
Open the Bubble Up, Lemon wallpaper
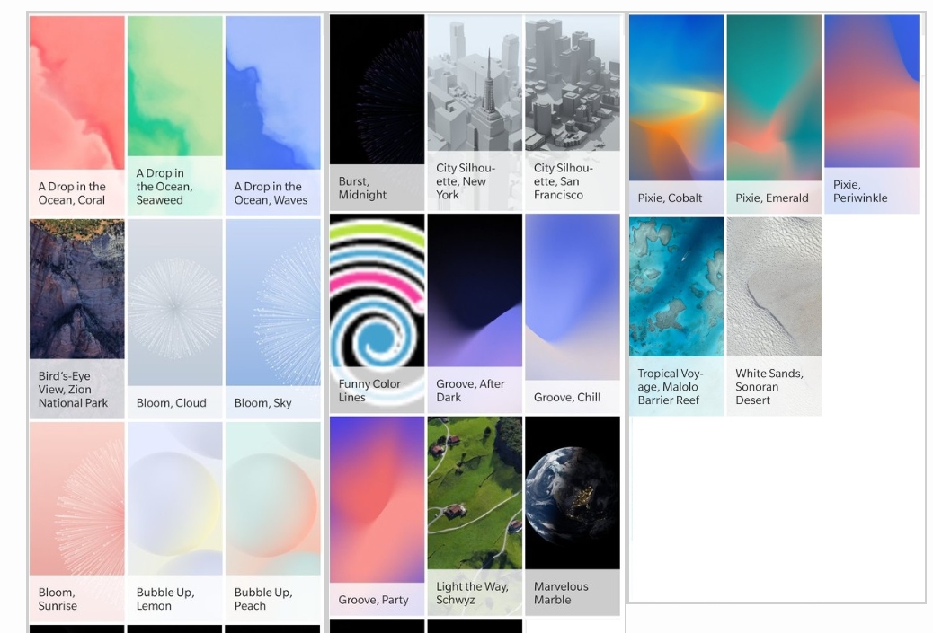[x=175, y=522]
